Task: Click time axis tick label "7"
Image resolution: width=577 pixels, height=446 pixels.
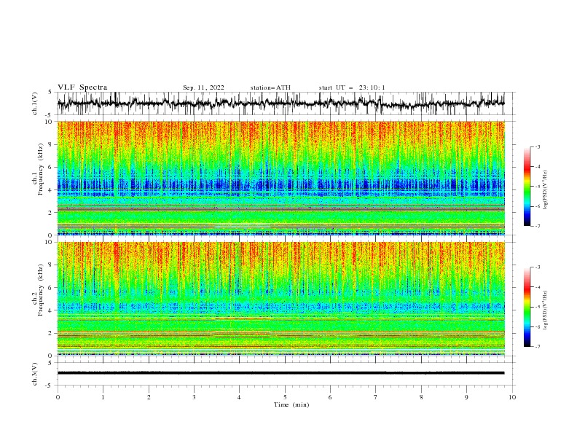Action: coord(376,397)
